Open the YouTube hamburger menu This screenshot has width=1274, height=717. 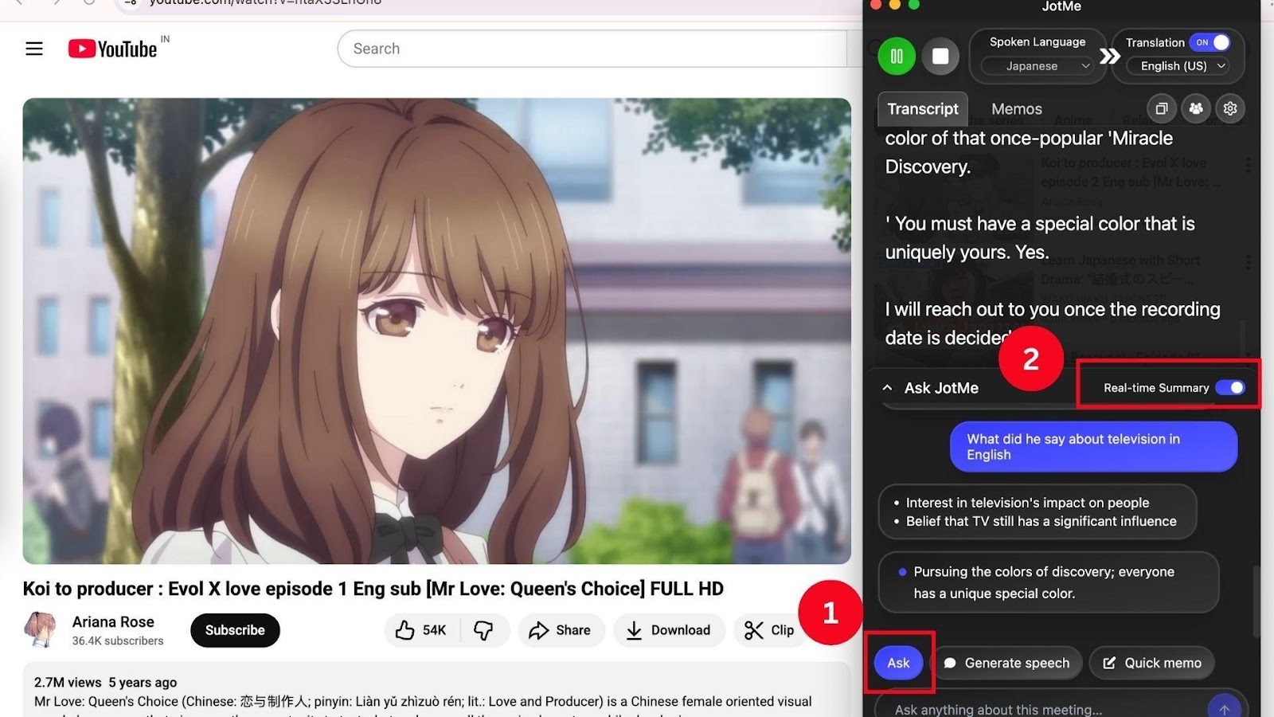[x=33, y=48]
